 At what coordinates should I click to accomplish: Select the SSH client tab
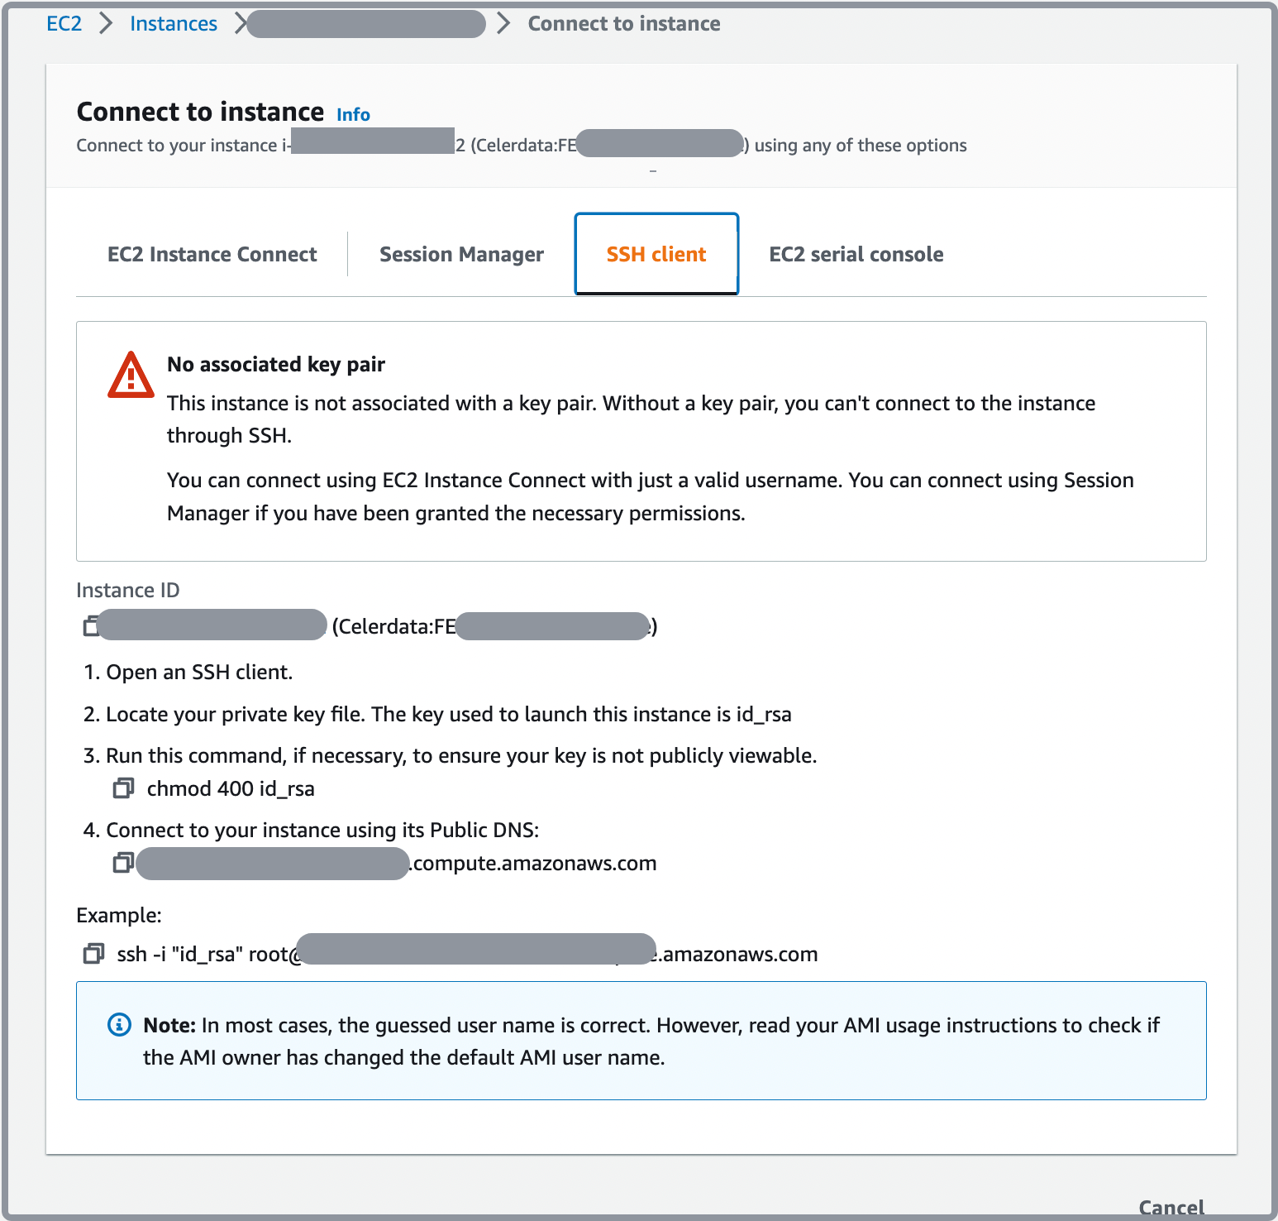656,254
